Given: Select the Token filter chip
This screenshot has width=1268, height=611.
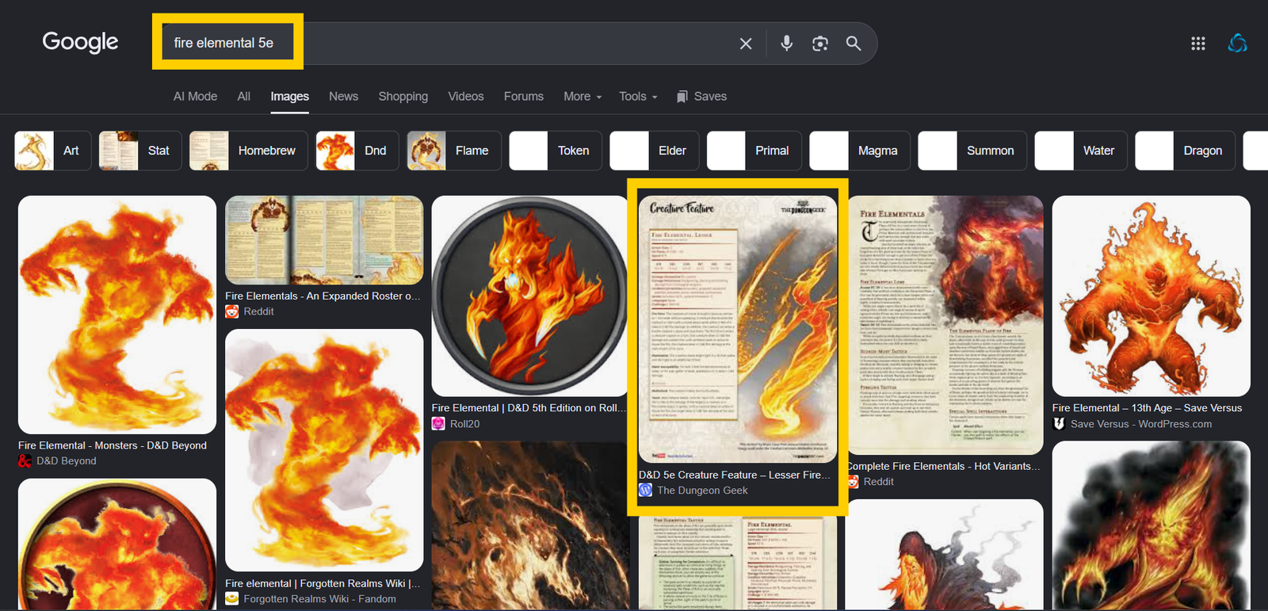Looking at the screenshot, I should (556, 151).
